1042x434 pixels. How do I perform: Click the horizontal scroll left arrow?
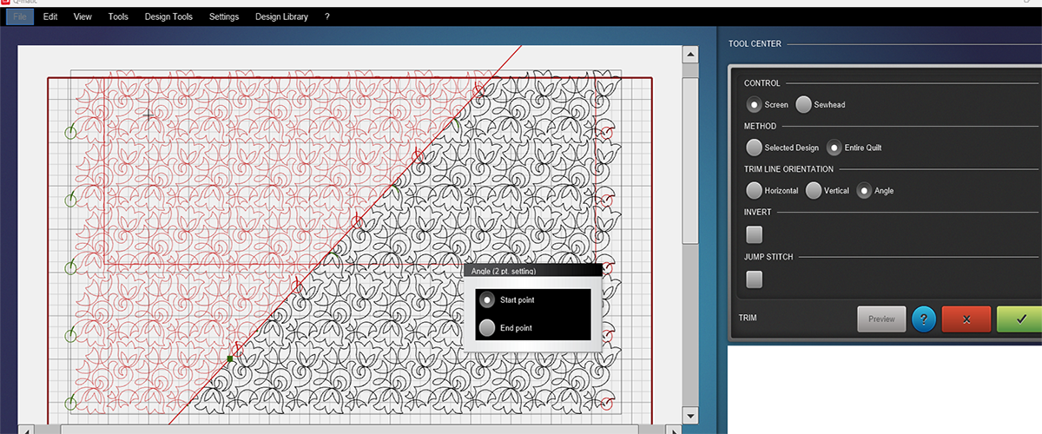[27, 429]
